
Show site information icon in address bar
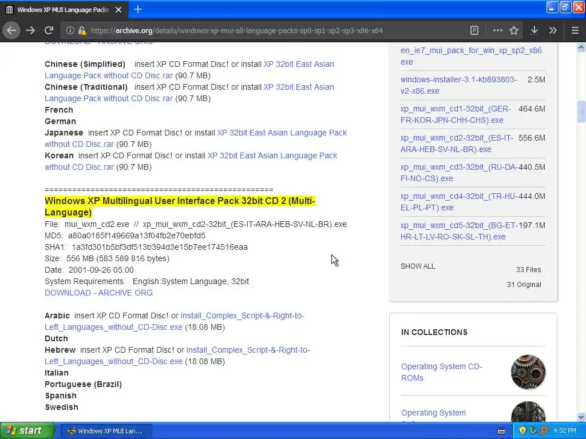[70, 31]
